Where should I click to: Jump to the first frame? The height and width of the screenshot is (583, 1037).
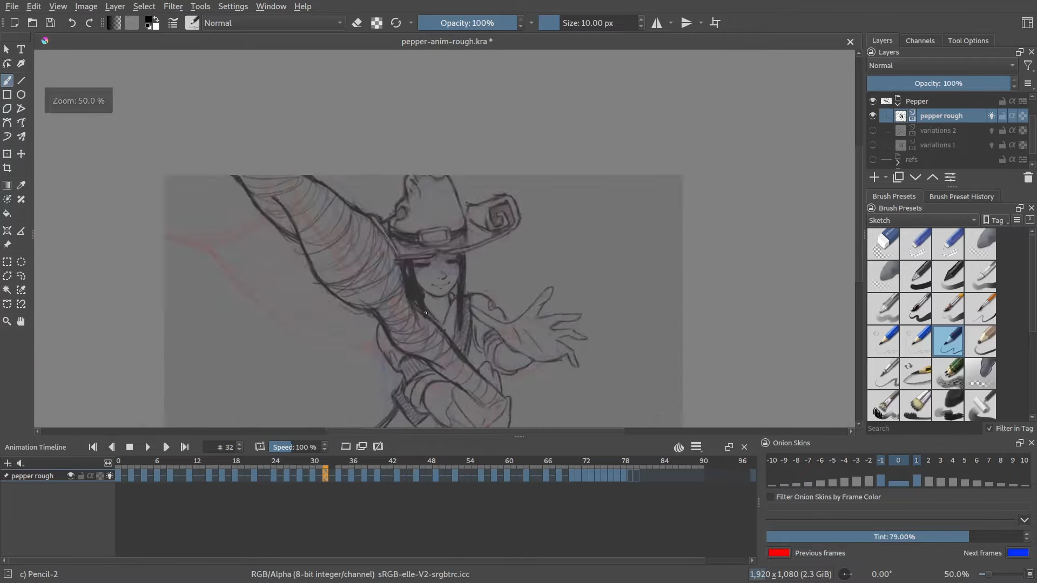93,447
